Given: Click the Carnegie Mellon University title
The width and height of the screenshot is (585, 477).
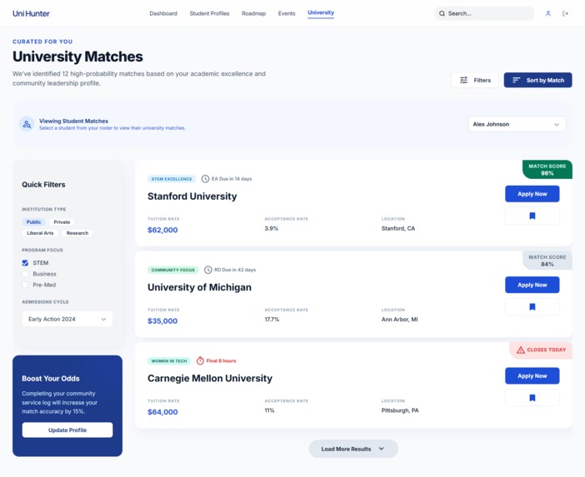Looking at the screenshot, I should coord(210,378).
